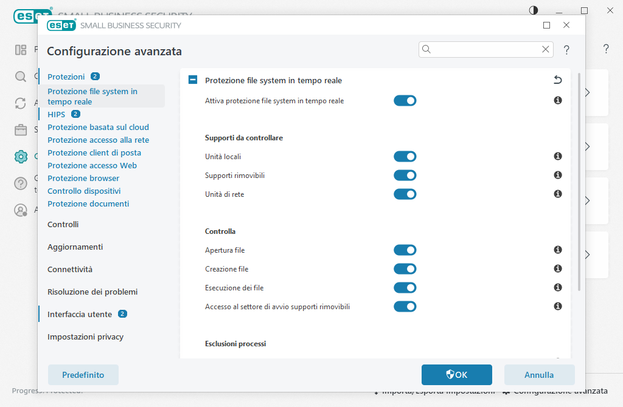Image resolution: width=623 pixels, height=407 pixels.
Task: Open the HIPS settings page
Action: pyautogui.click(x=55, y=114)
